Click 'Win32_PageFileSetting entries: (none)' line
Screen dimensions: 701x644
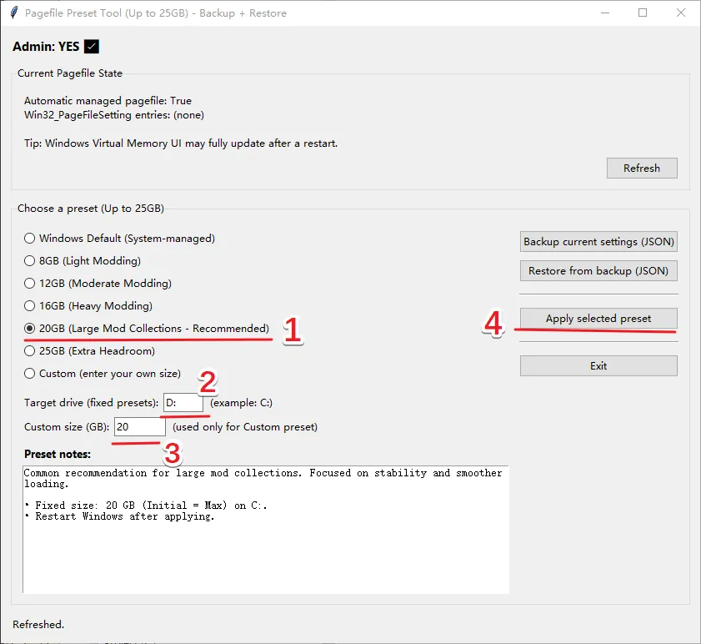coord(114,115)
